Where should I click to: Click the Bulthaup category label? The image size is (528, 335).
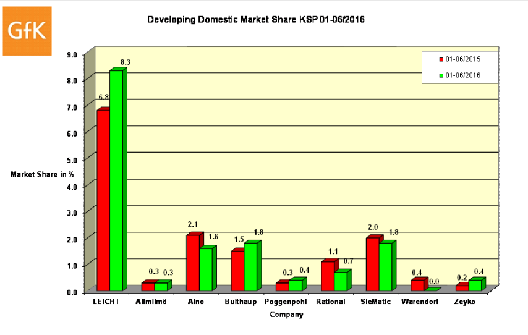241,302
